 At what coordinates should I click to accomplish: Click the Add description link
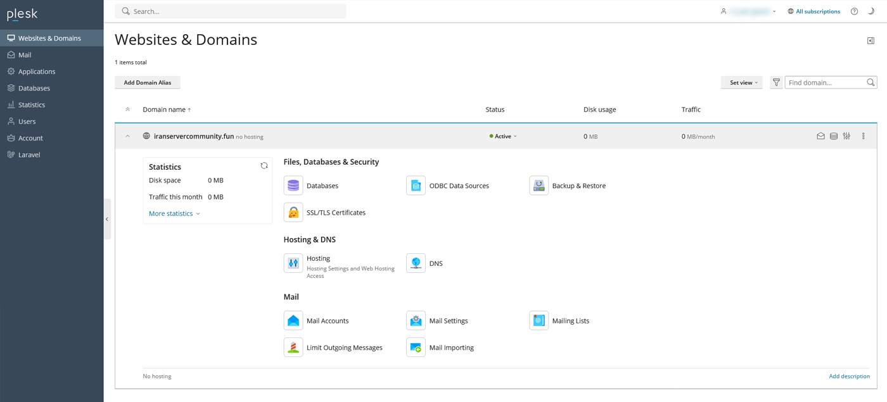(x=849, y=376)
